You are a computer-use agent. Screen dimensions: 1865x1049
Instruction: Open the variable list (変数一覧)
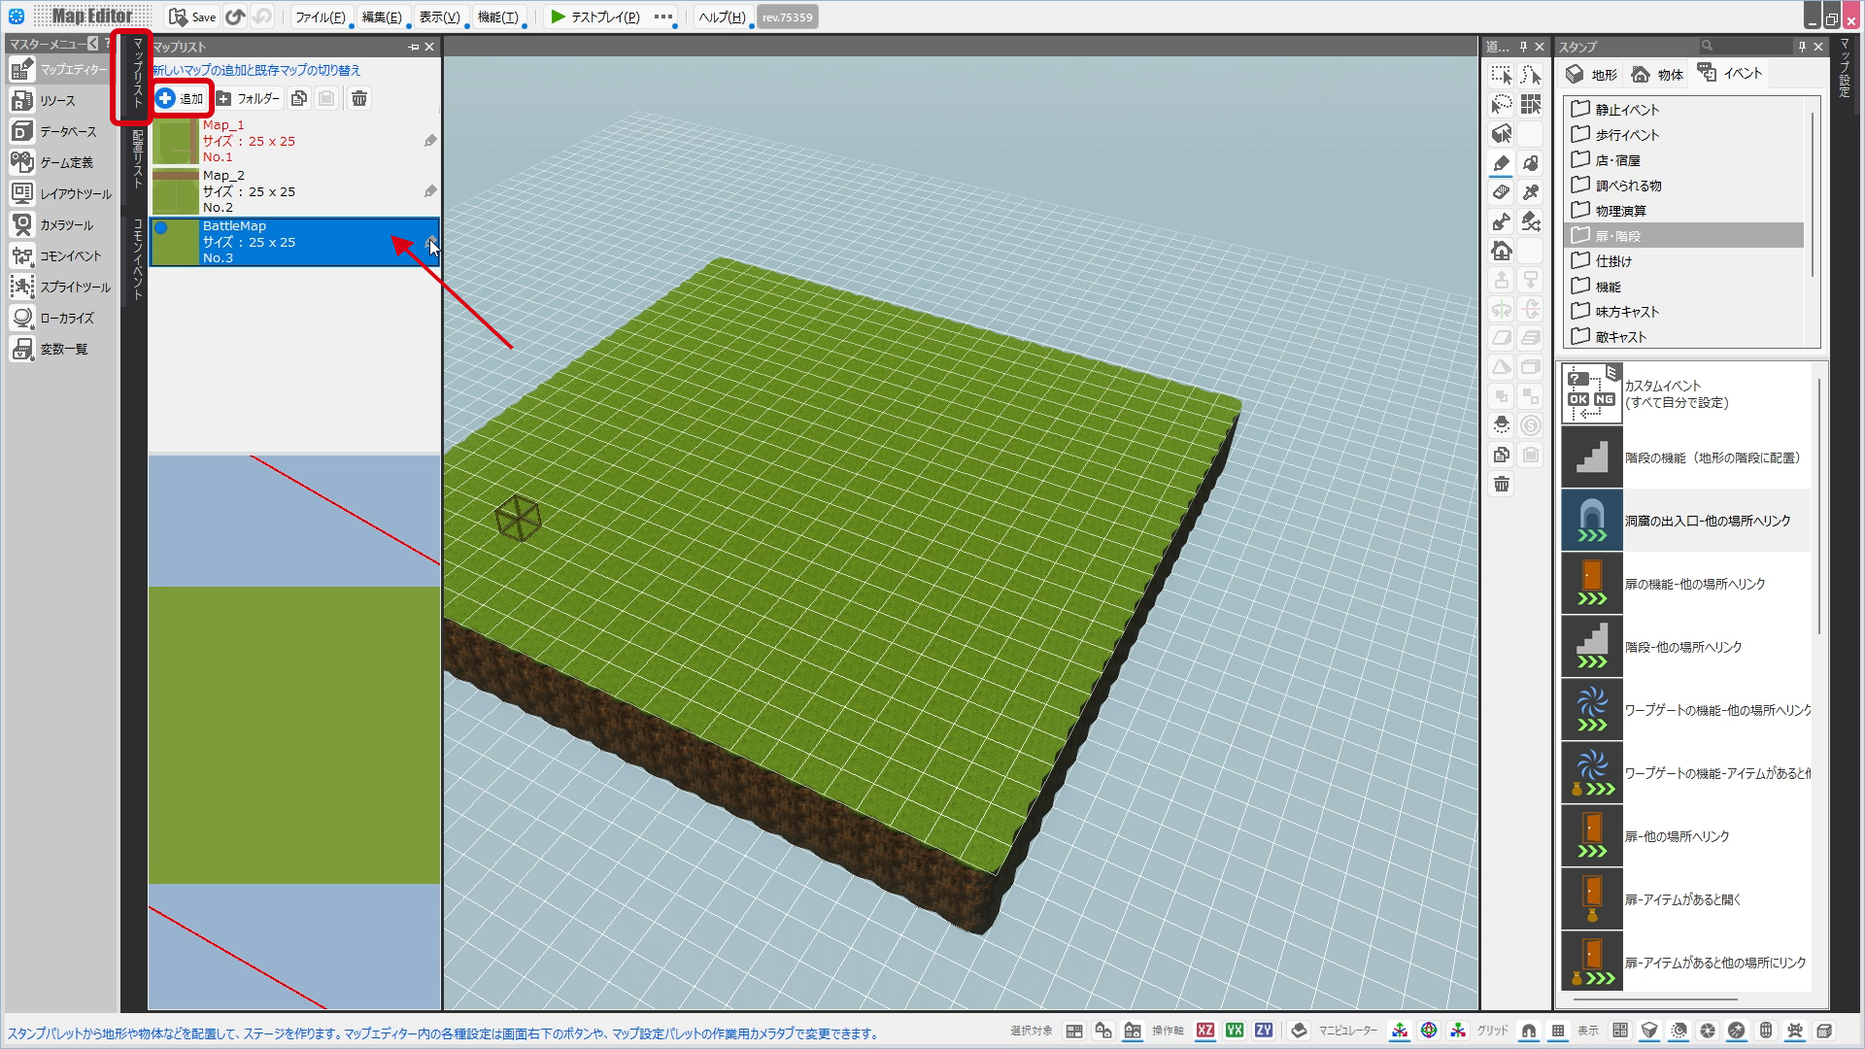coord(58,350)
